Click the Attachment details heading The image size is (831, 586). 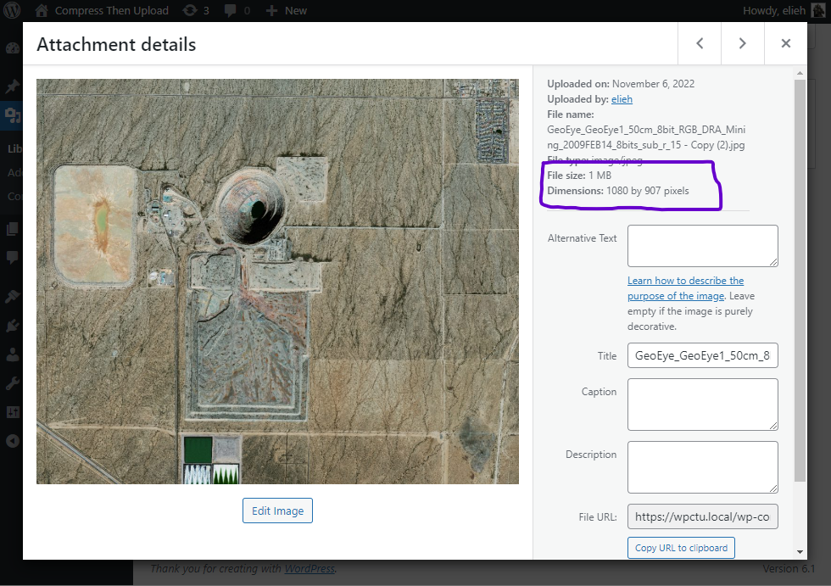tap(116, 44)
